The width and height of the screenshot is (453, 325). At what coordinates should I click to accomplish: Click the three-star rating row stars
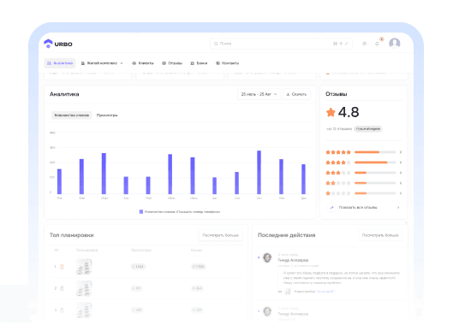[338, 173]
